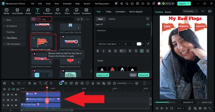Open the All filter button
Viewport: 215px width, 112px height.
click(x=80, y=19)
